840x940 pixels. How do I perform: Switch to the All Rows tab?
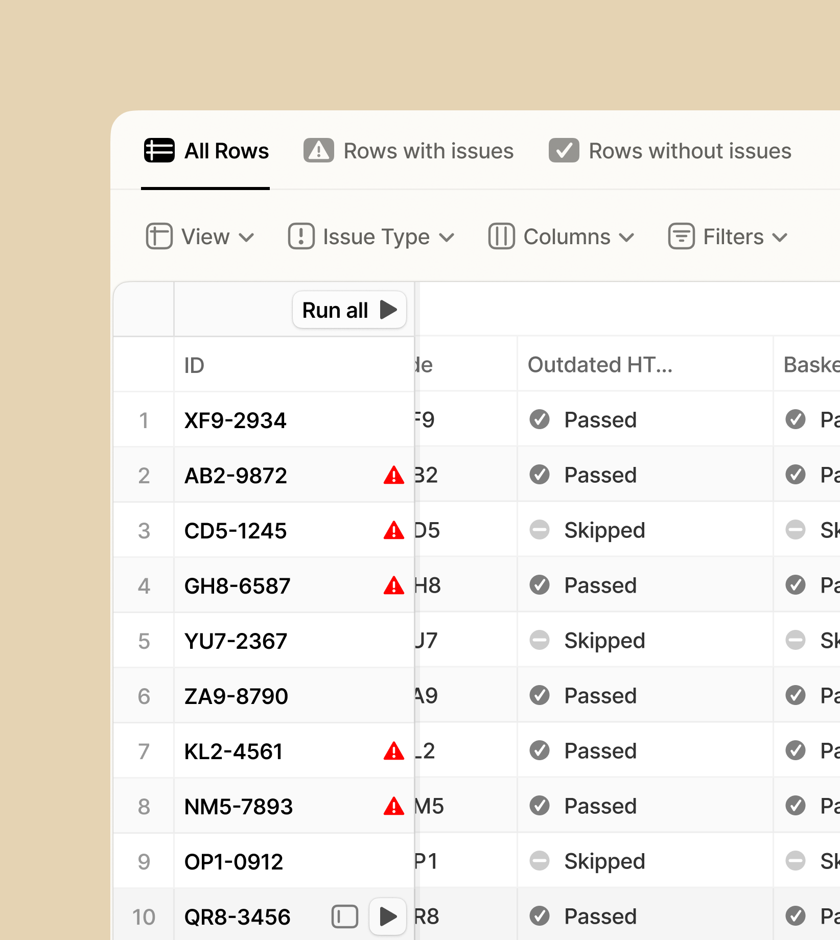pos(206,151)
